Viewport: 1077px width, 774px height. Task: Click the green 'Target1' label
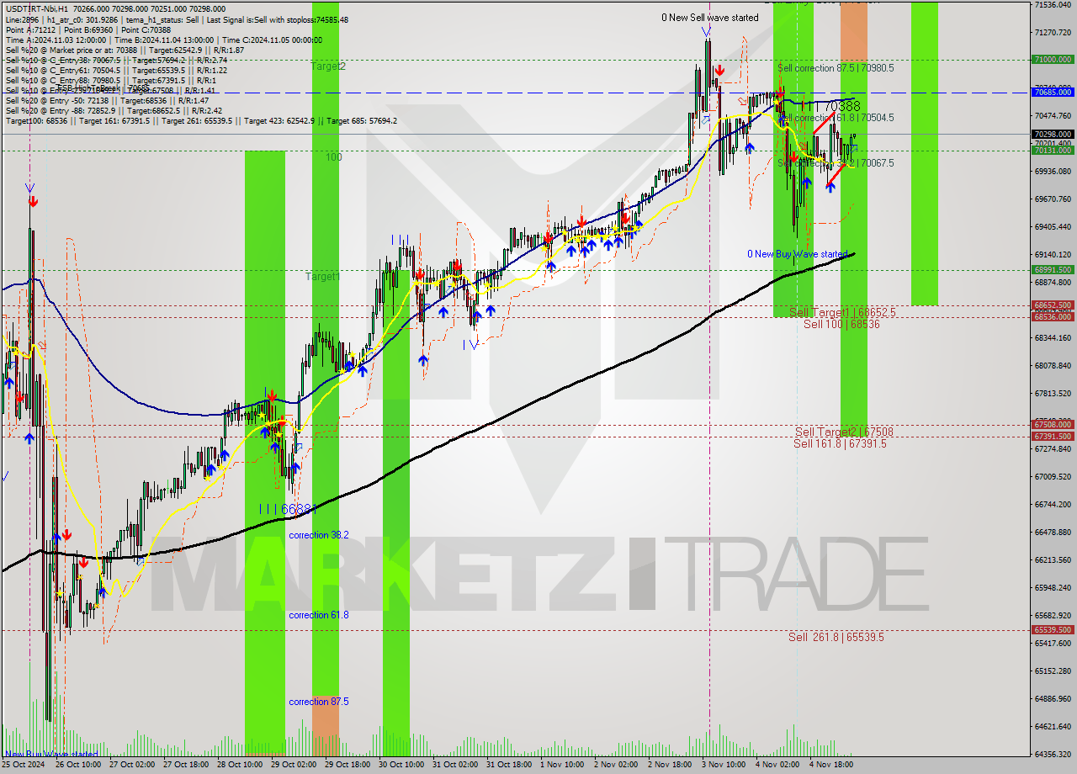[322, 276]
